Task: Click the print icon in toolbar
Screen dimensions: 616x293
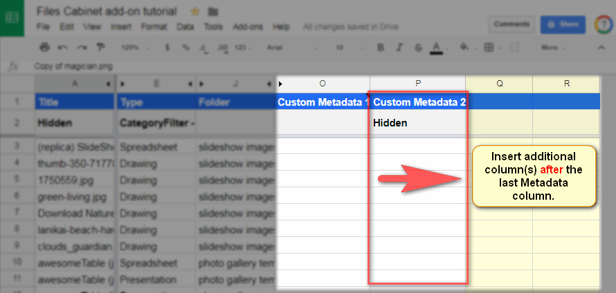Action: tap(44, 48)
